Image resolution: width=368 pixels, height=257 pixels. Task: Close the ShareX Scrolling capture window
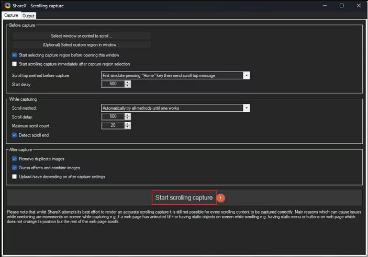coord(359,6)
